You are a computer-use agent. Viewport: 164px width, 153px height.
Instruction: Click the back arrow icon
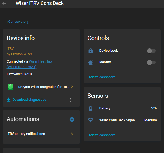pyautogui.click(x=4, y=4)
